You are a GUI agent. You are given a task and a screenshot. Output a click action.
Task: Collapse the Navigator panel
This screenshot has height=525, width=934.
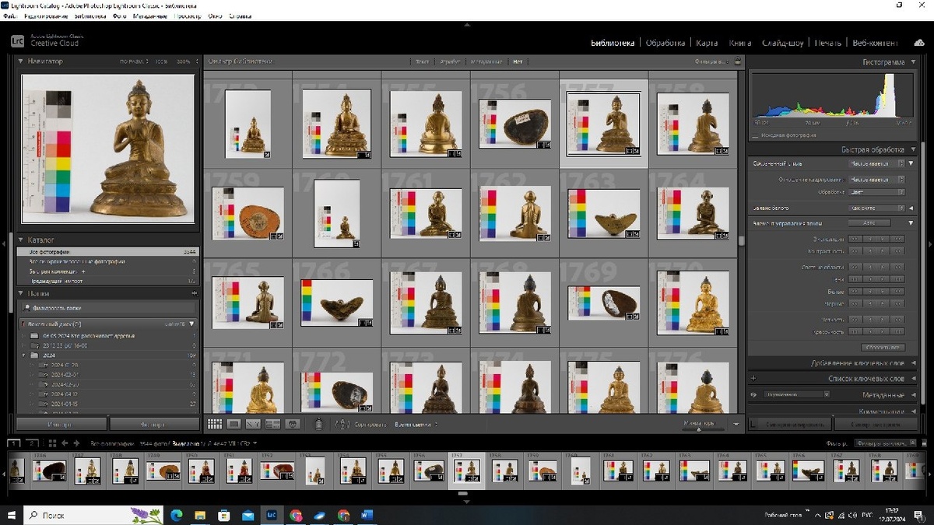coord(21,61)
